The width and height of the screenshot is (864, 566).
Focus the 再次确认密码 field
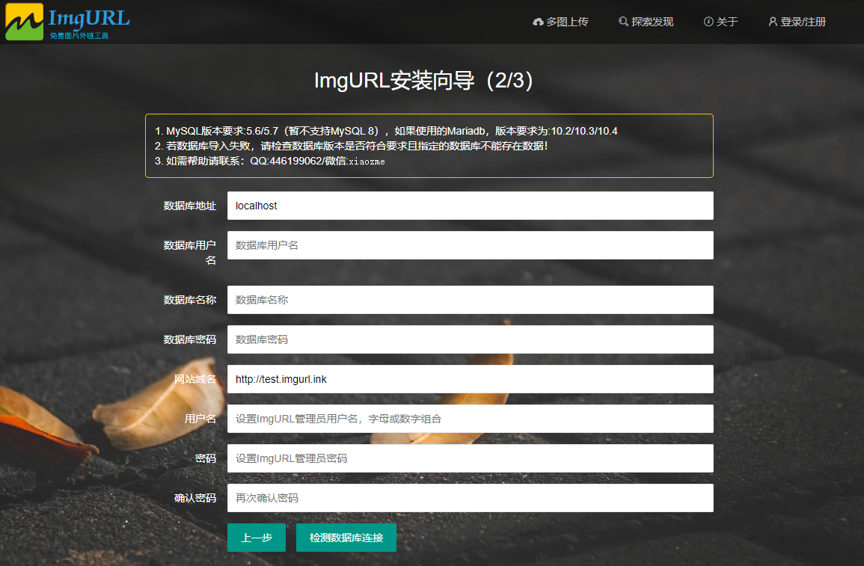click(x=470, y=498)
